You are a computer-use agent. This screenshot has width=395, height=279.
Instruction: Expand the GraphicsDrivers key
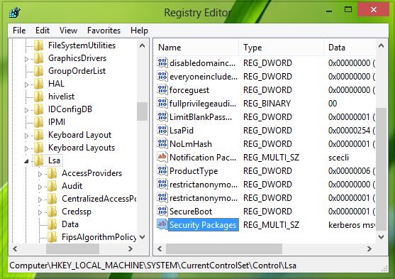[x=26, y=59]
